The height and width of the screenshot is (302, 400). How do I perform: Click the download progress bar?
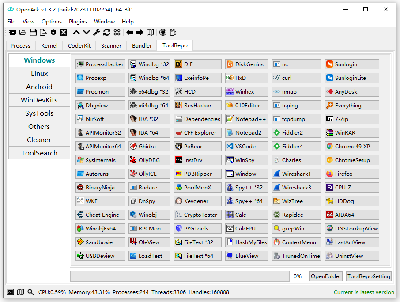click(180, 276)
